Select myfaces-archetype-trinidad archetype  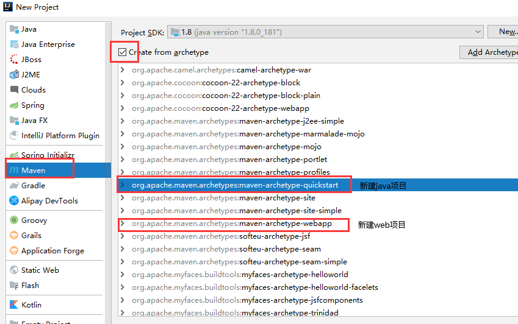coord(235,313)
